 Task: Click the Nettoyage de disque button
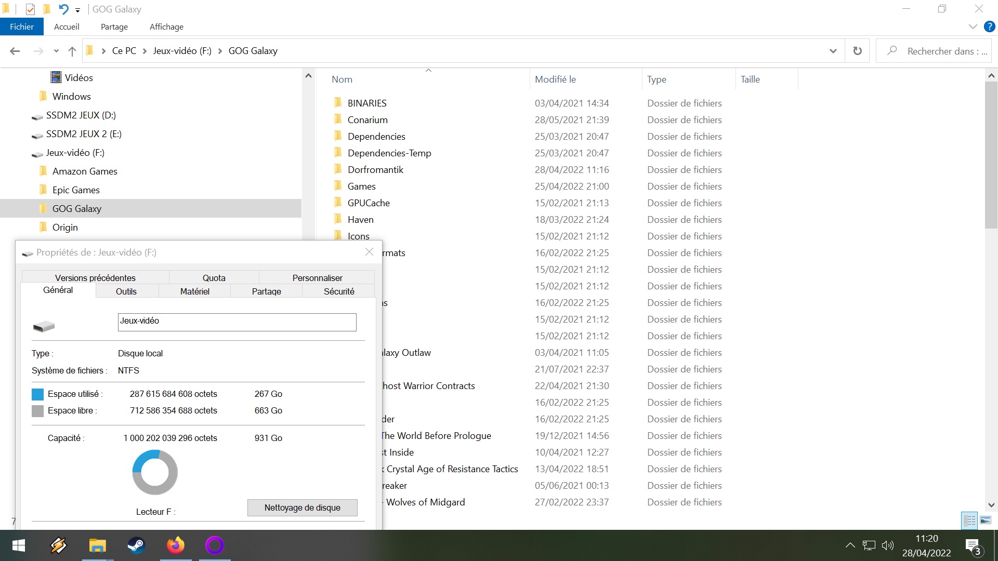303,507
